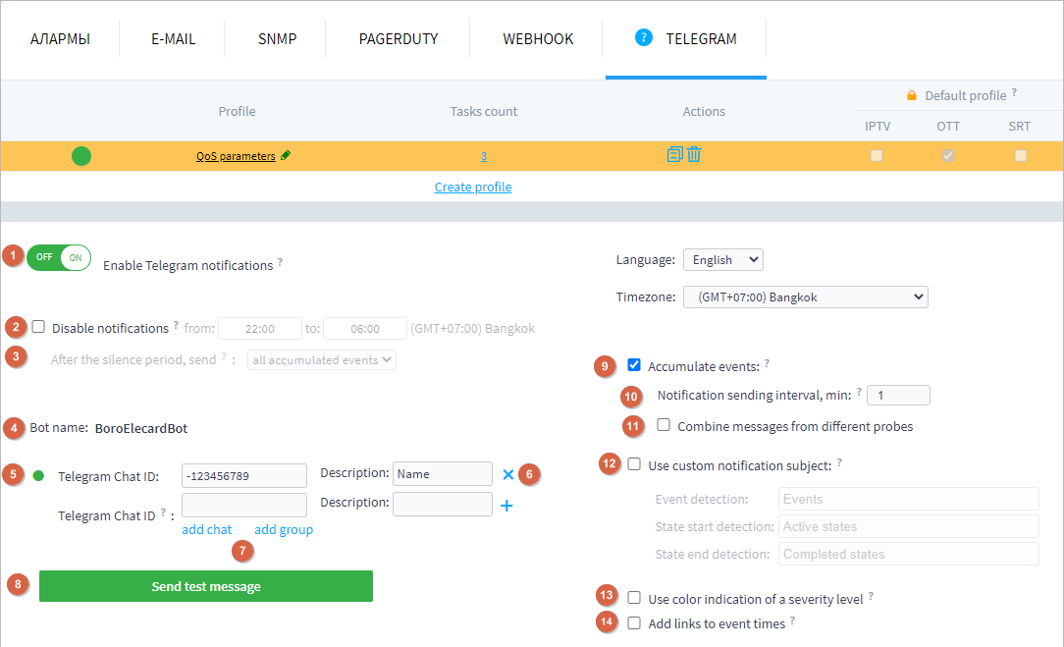
Task: Open the Timezone dropdown
Action: tap(805, 297)
